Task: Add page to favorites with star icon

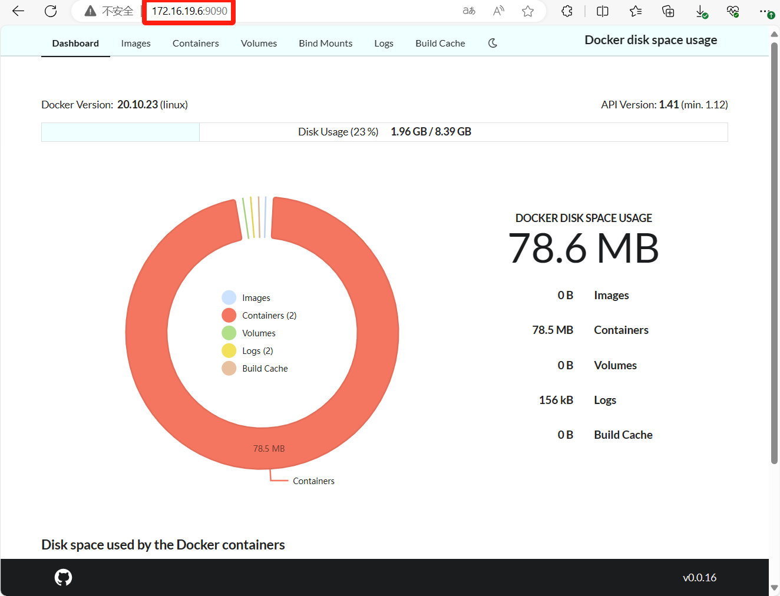Action: tap(528, 11)
